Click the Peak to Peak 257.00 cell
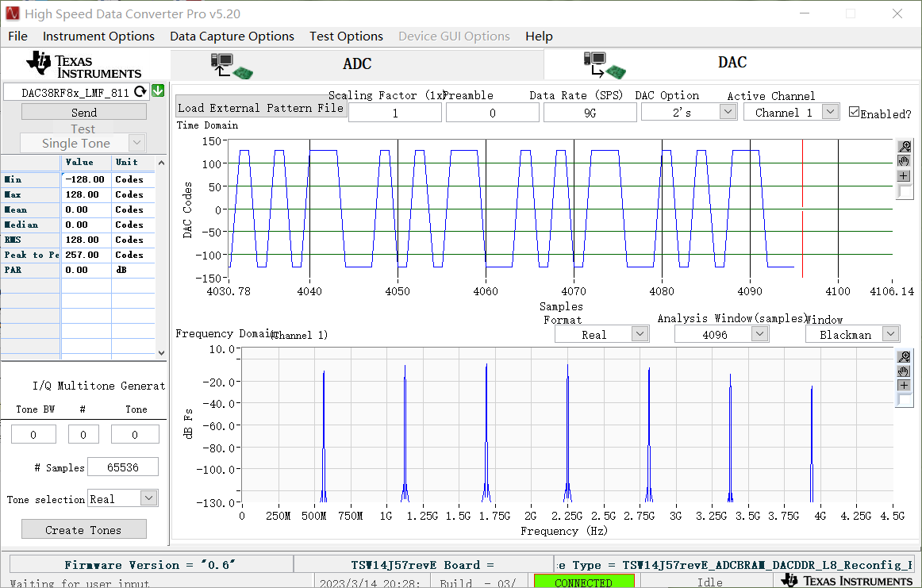The height and width of the screenshot is (588, 922). click(x=86, y=255)
